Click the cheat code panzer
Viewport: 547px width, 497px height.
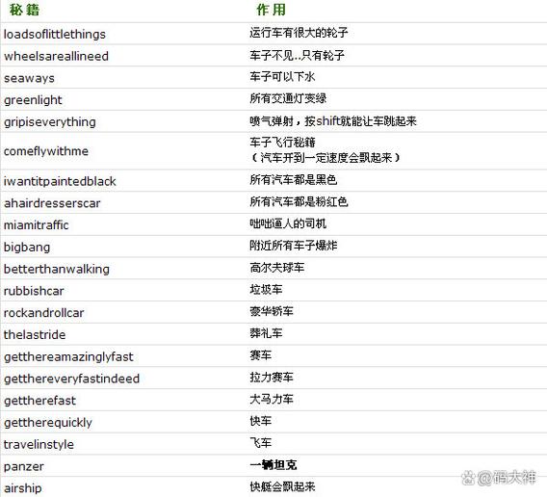[24, 466]
